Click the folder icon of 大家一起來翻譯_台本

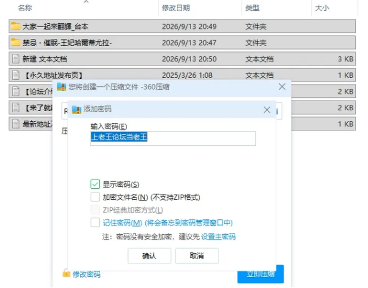[15, 26]
